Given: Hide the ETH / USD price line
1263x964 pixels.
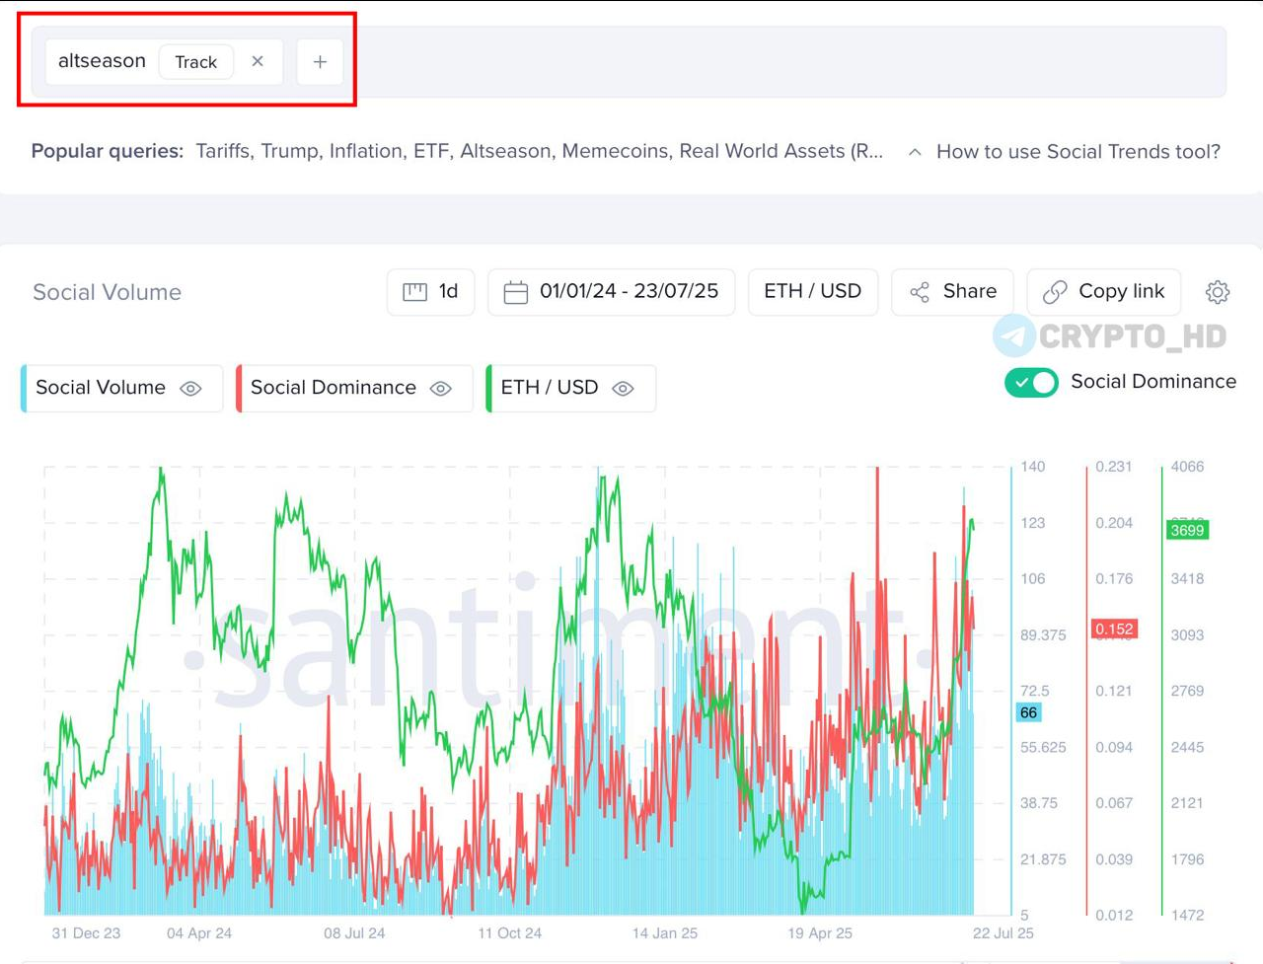Looking at the screenshot, I should click(623, 389).
